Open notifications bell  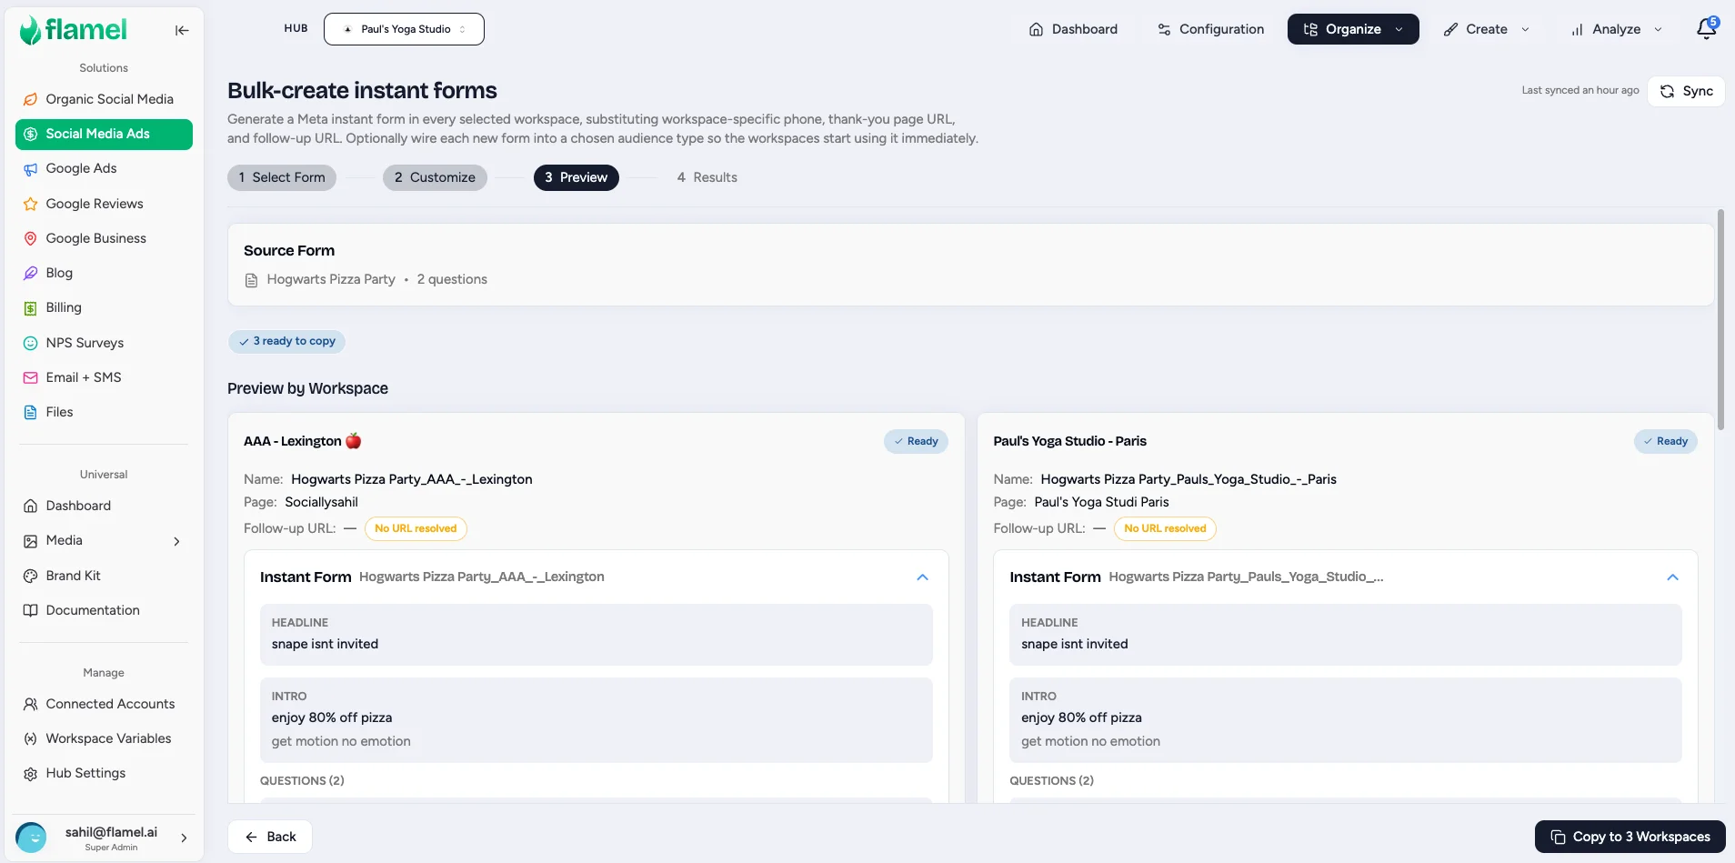tap(1707, 29)
